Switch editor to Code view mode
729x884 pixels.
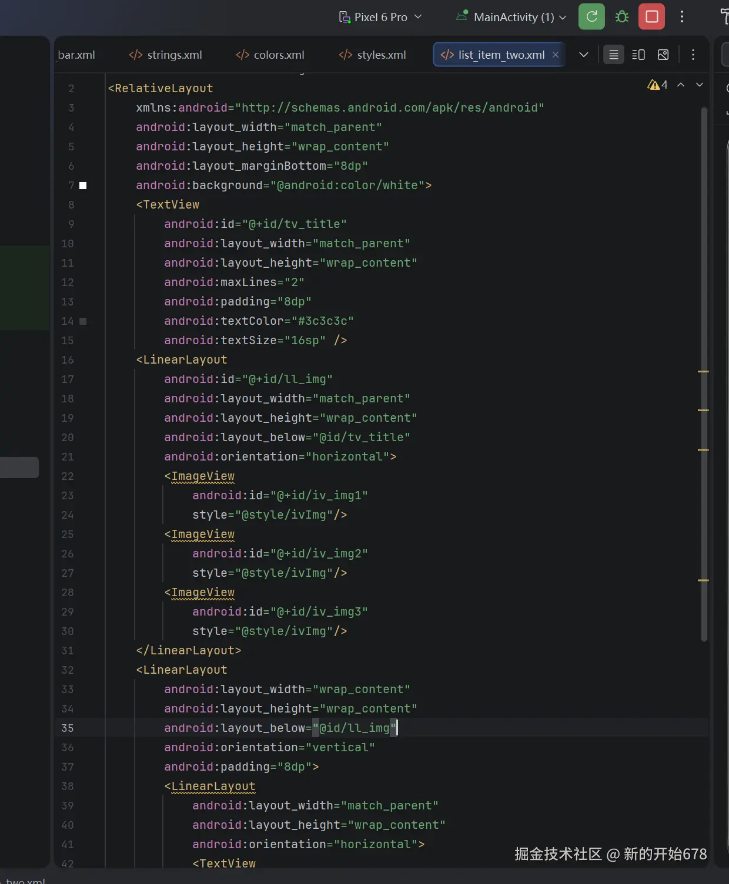(614, 55)
